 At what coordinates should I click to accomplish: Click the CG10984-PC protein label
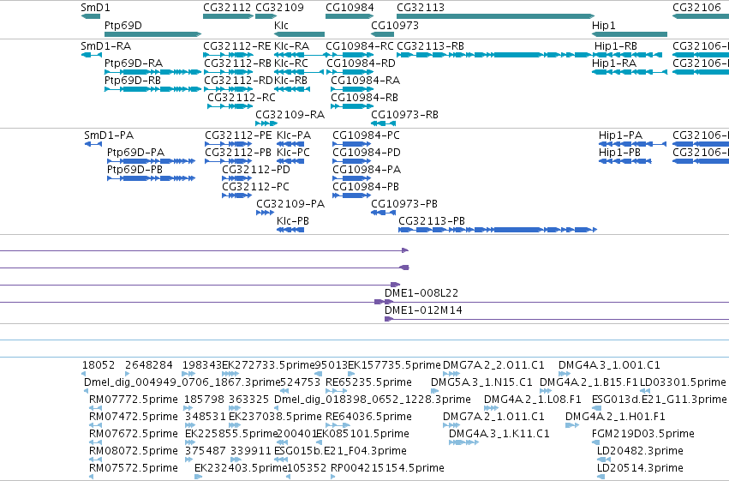point(366,135)
